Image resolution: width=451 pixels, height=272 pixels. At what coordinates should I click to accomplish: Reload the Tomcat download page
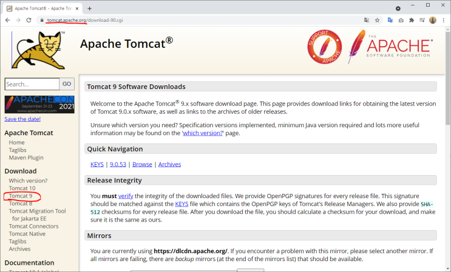click(29, 20)
